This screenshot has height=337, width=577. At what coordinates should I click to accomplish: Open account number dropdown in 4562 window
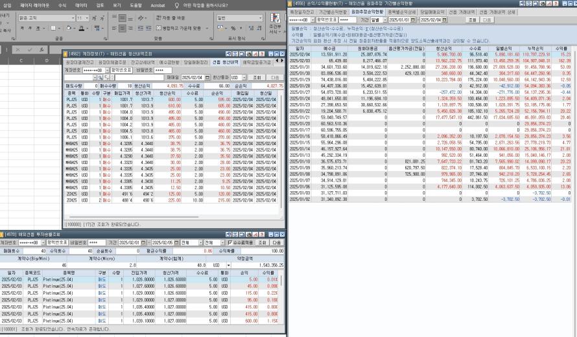107,70
